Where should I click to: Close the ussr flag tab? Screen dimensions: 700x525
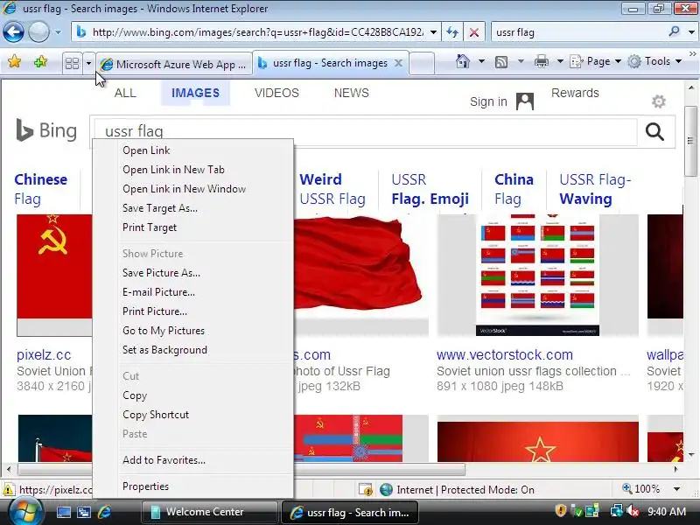[398, 63]
